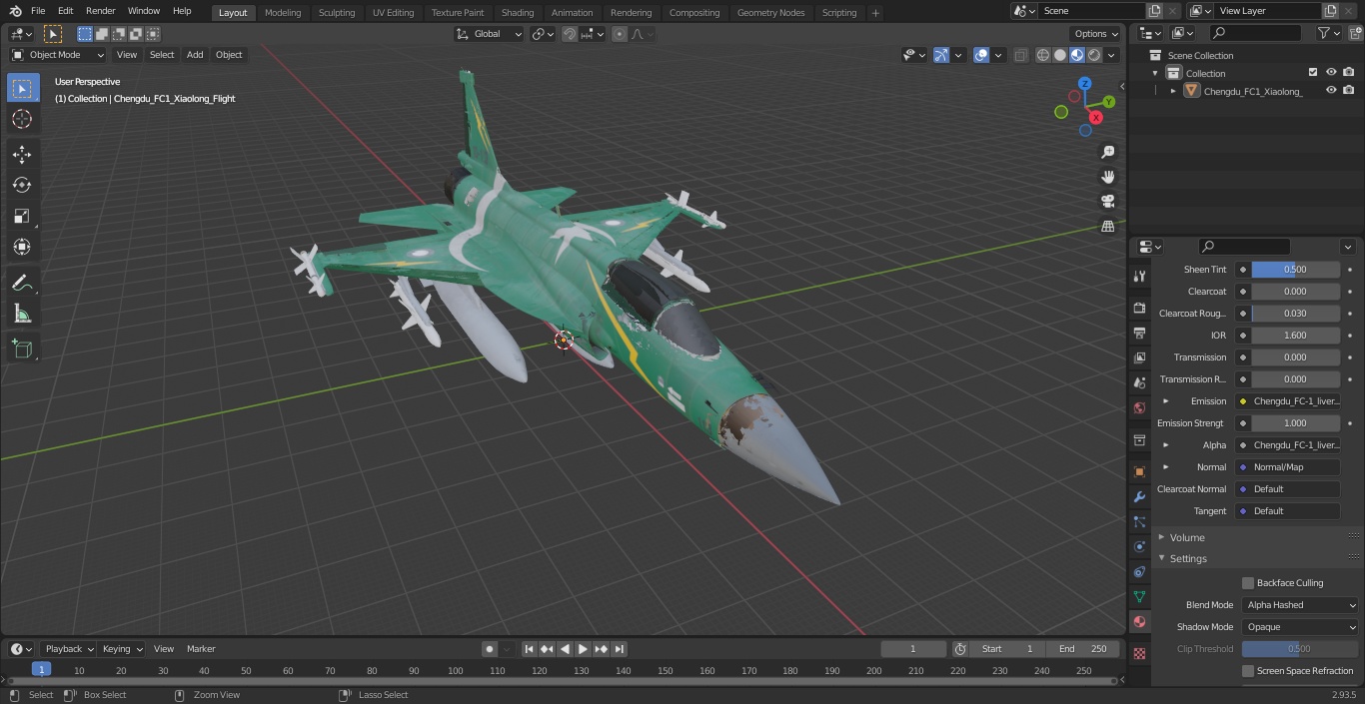Image resolution: width=1365 pixels, height=704 pixels.
Task: Toggle the show overlays button
Action: [x=981, y=55]
